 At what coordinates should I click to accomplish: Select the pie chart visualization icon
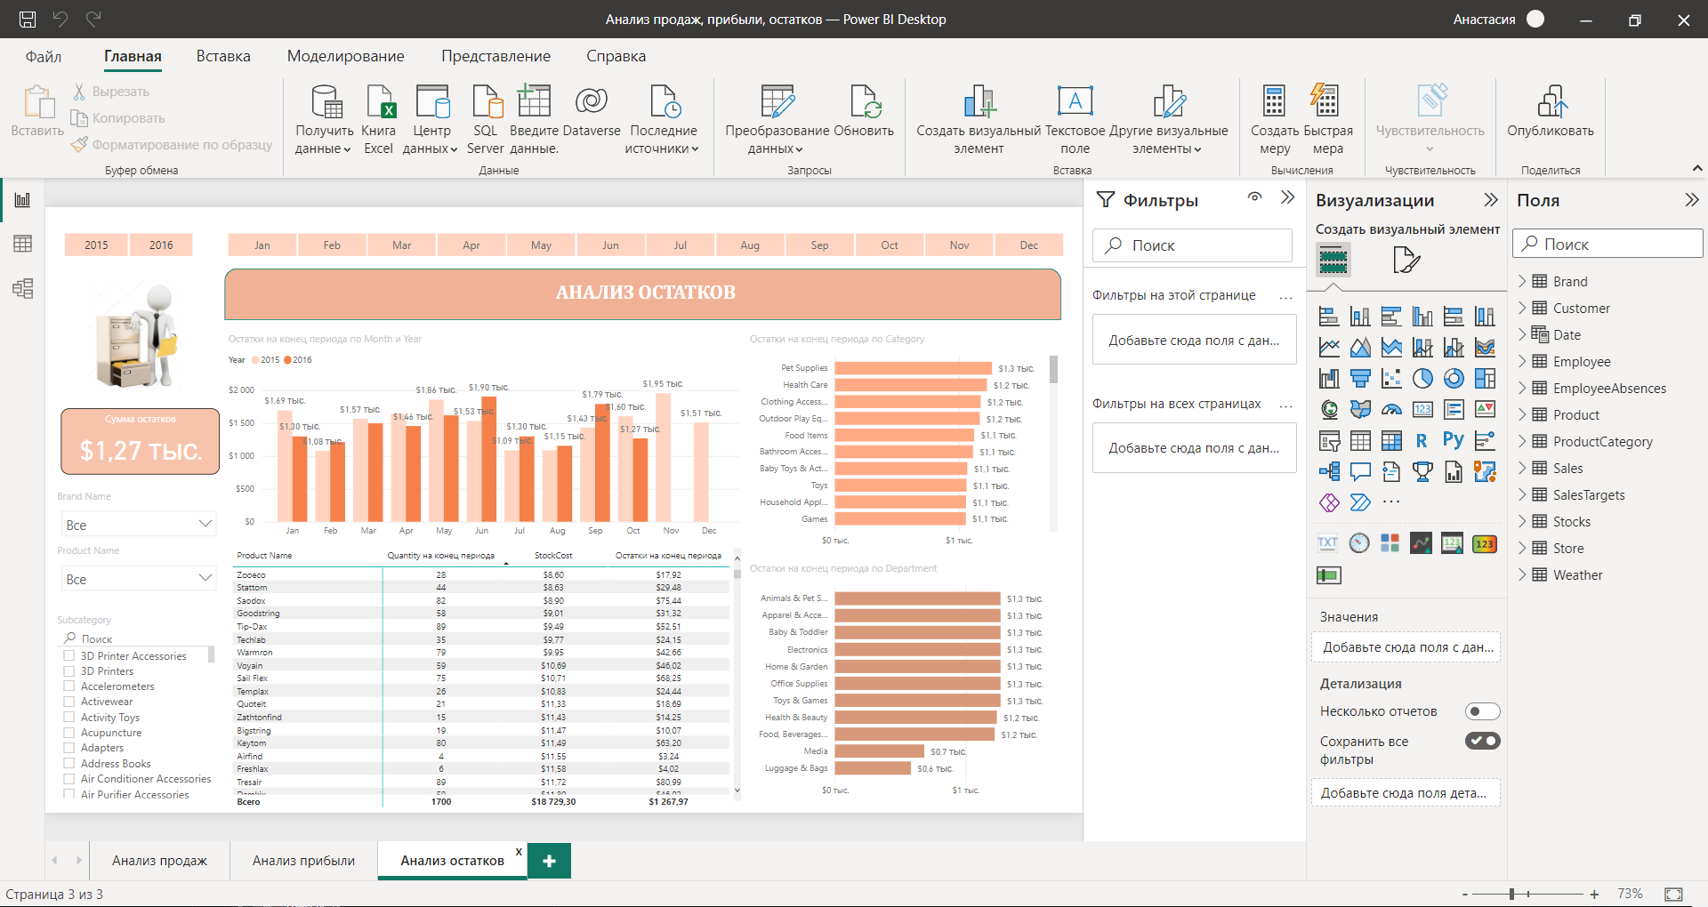(x=1422, y=378)
